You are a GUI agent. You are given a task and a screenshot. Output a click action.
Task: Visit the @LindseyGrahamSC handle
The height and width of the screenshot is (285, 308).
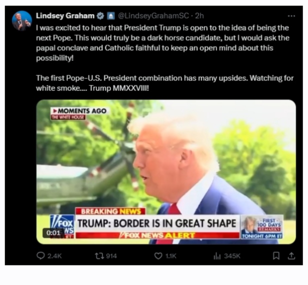[x=153, y=15]
